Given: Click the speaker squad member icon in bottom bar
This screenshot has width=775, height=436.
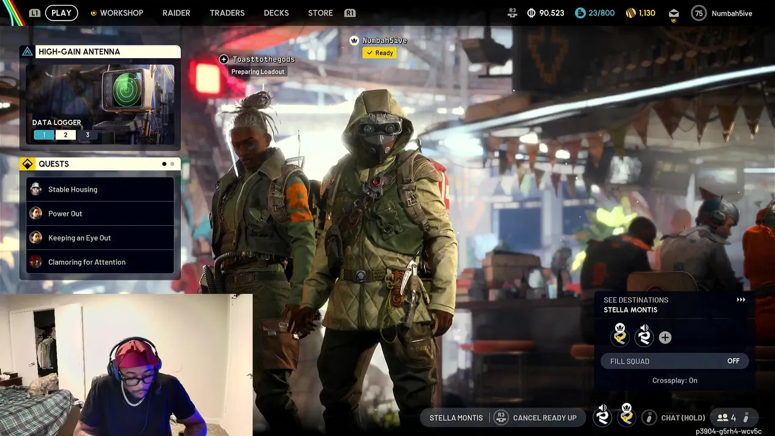Looking at the screenshot, I should click(x=602, y=415).
